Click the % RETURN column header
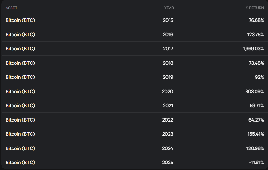This screenshot has height=170, width=268. click(255, 8)
